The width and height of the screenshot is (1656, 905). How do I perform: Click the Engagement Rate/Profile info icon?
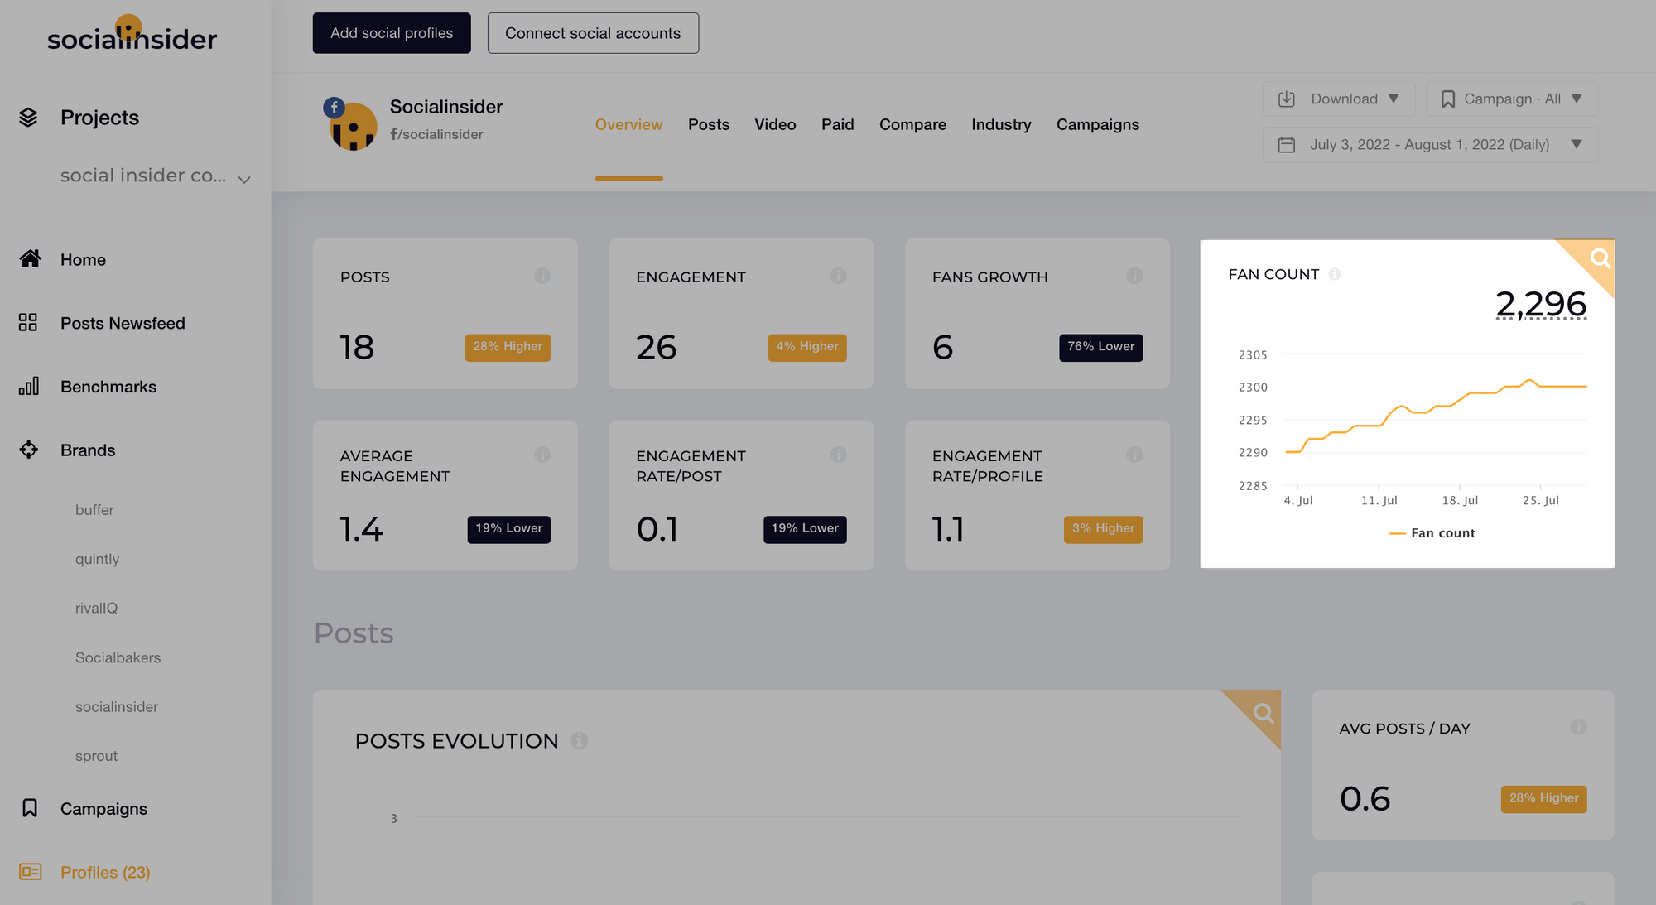tap(1134, 454)
